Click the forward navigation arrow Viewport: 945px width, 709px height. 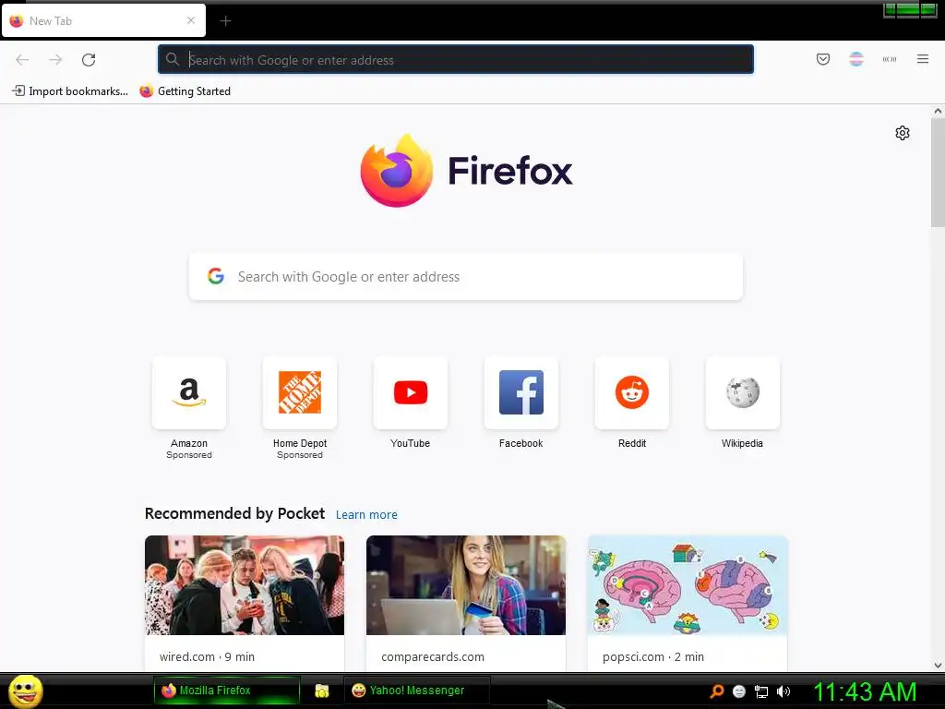[x=55, y=60]
